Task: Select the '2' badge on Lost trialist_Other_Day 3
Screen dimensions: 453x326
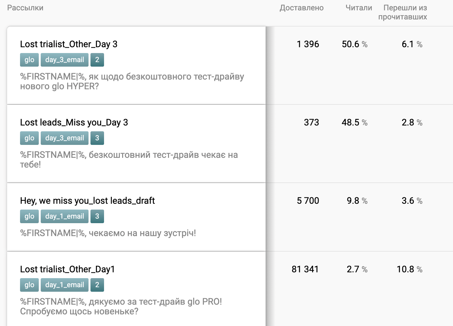Action: pos(97,60)
